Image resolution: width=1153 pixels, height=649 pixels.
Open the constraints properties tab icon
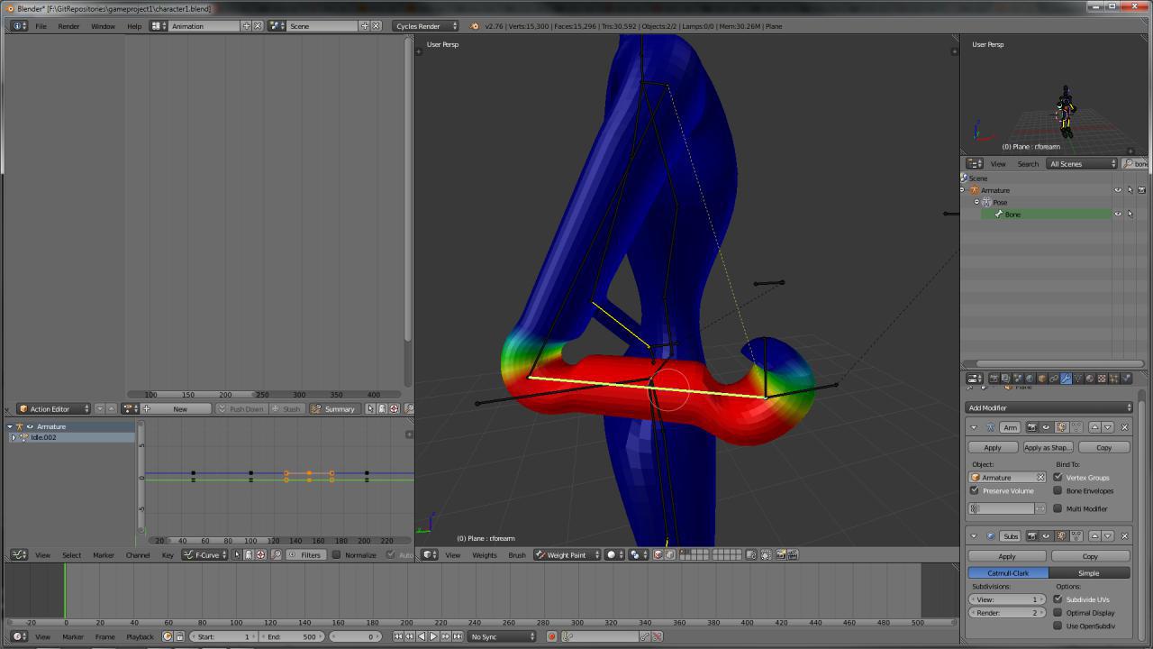1054,379
